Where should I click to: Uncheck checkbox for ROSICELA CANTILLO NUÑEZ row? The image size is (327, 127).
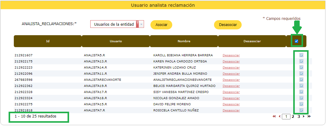pos(301,110)
